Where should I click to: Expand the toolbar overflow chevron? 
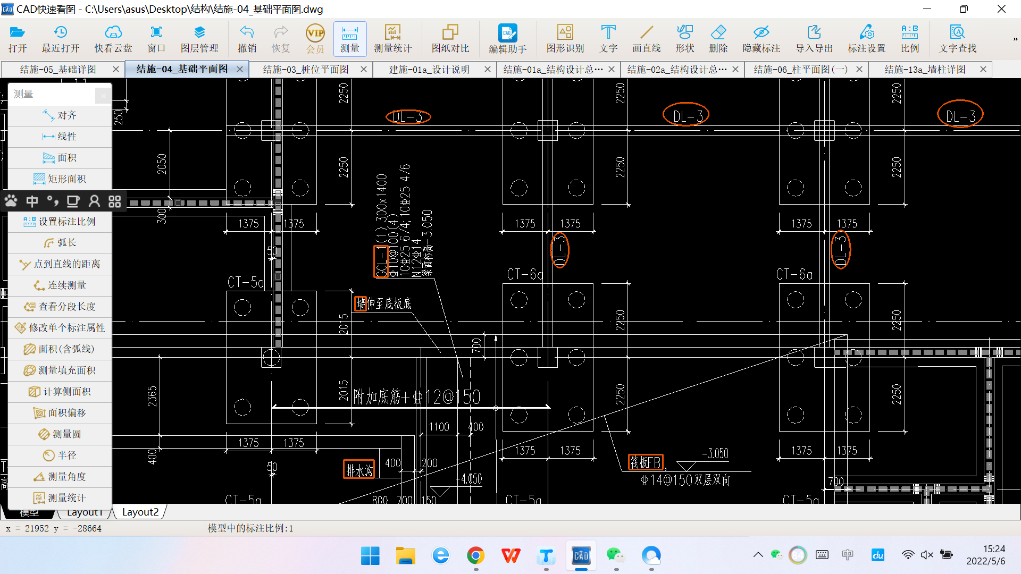[1015, 39]
